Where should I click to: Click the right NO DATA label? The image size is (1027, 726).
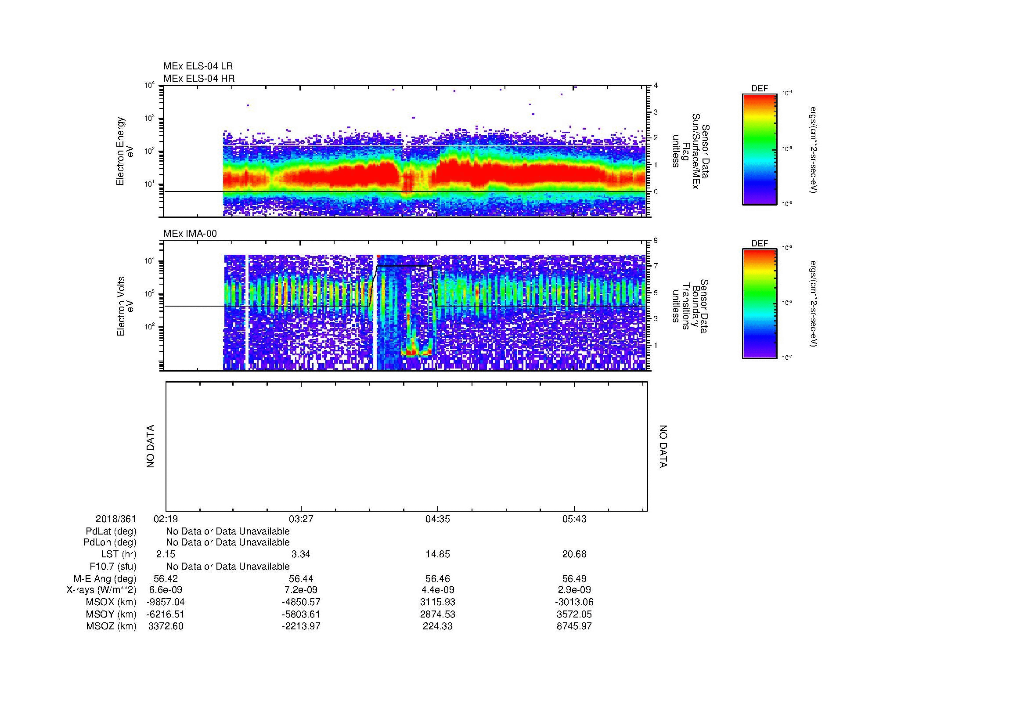[663, 446]
